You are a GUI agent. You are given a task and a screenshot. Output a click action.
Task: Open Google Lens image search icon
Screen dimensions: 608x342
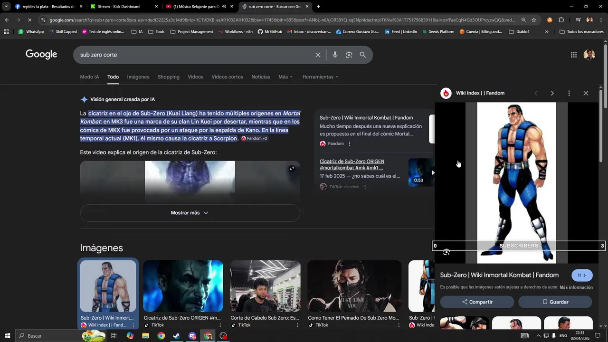tap(349, 55)
